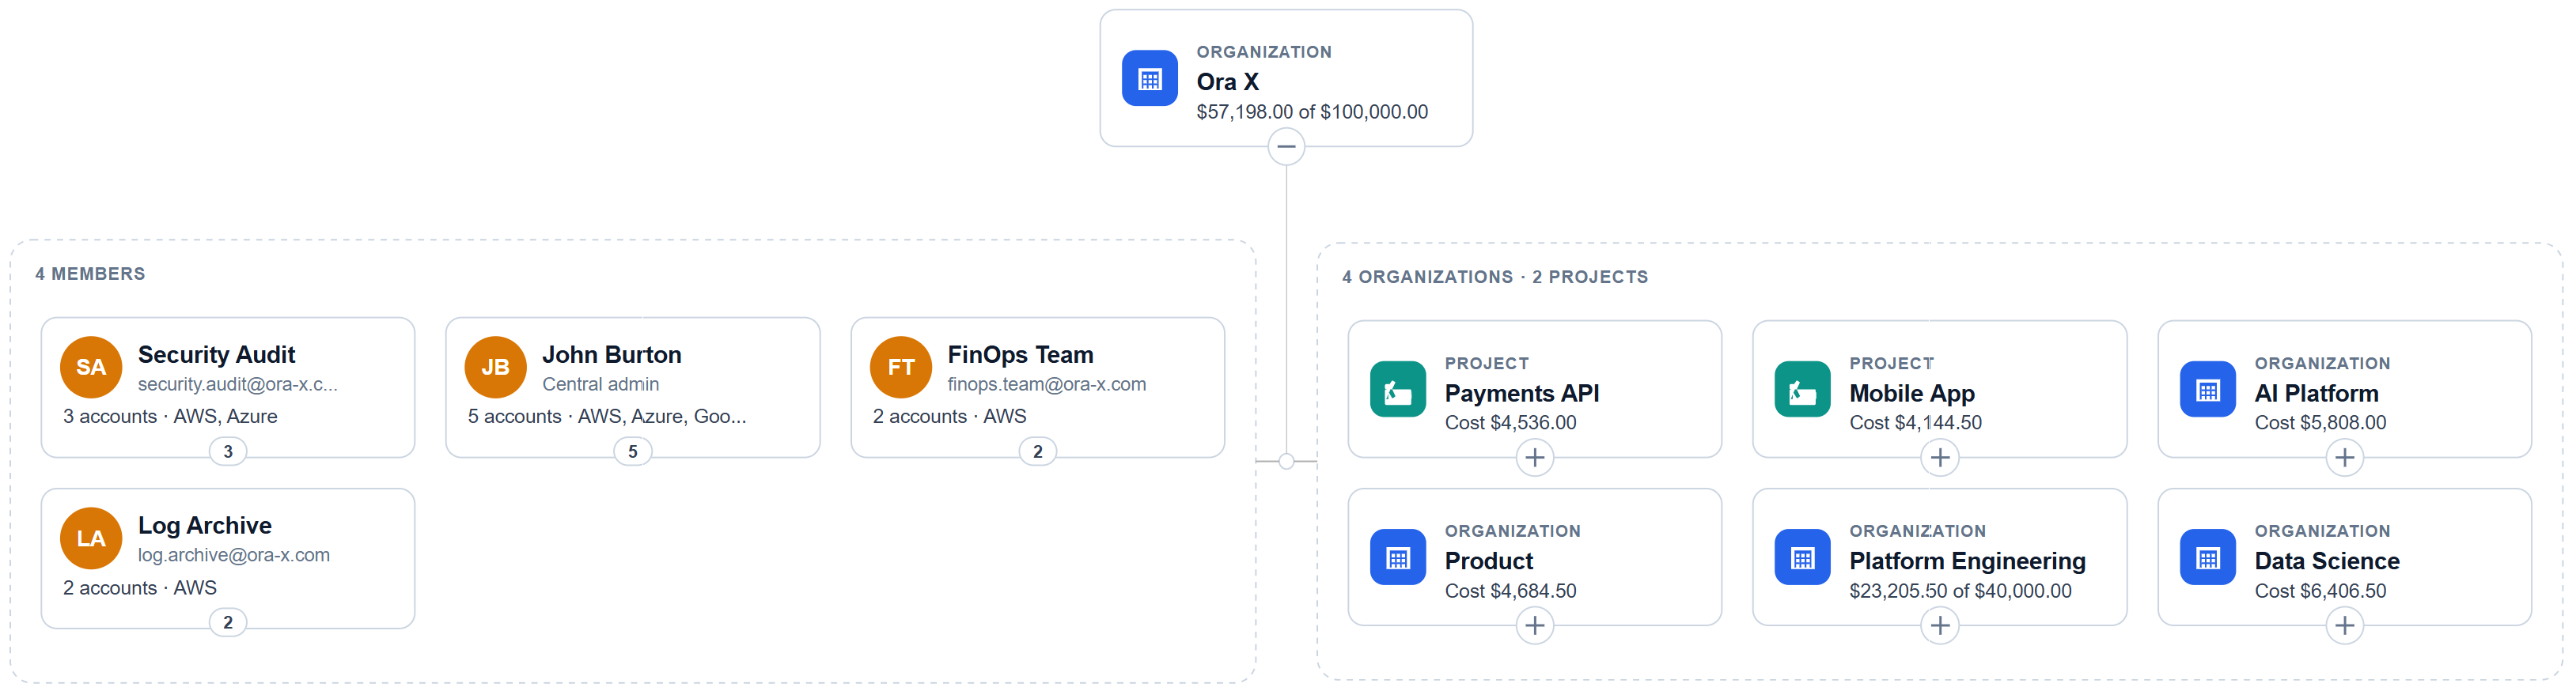Viewport: 2576px width, 691px height.
Task: Click the Ora X organization title
Action: point(1227,82)
